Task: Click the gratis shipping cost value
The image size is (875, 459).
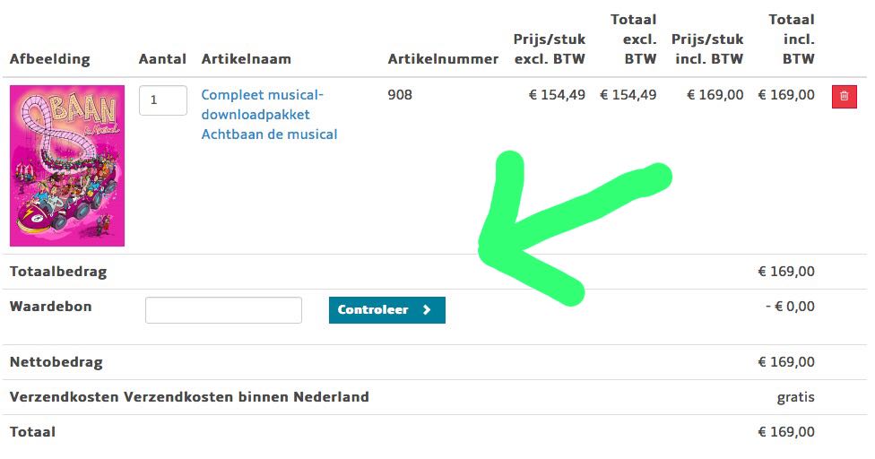Action: tap(795, 396)
